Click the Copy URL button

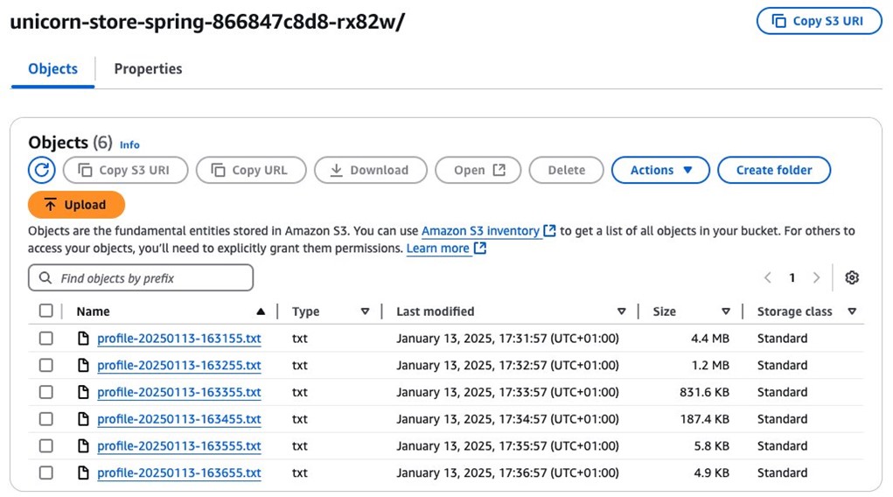pos(251,170)
